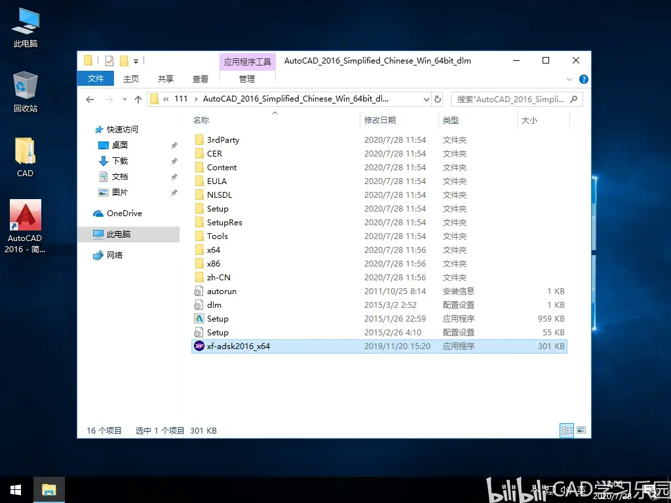Select the CAD folder on desktop
671x503 pixels.
26,157
